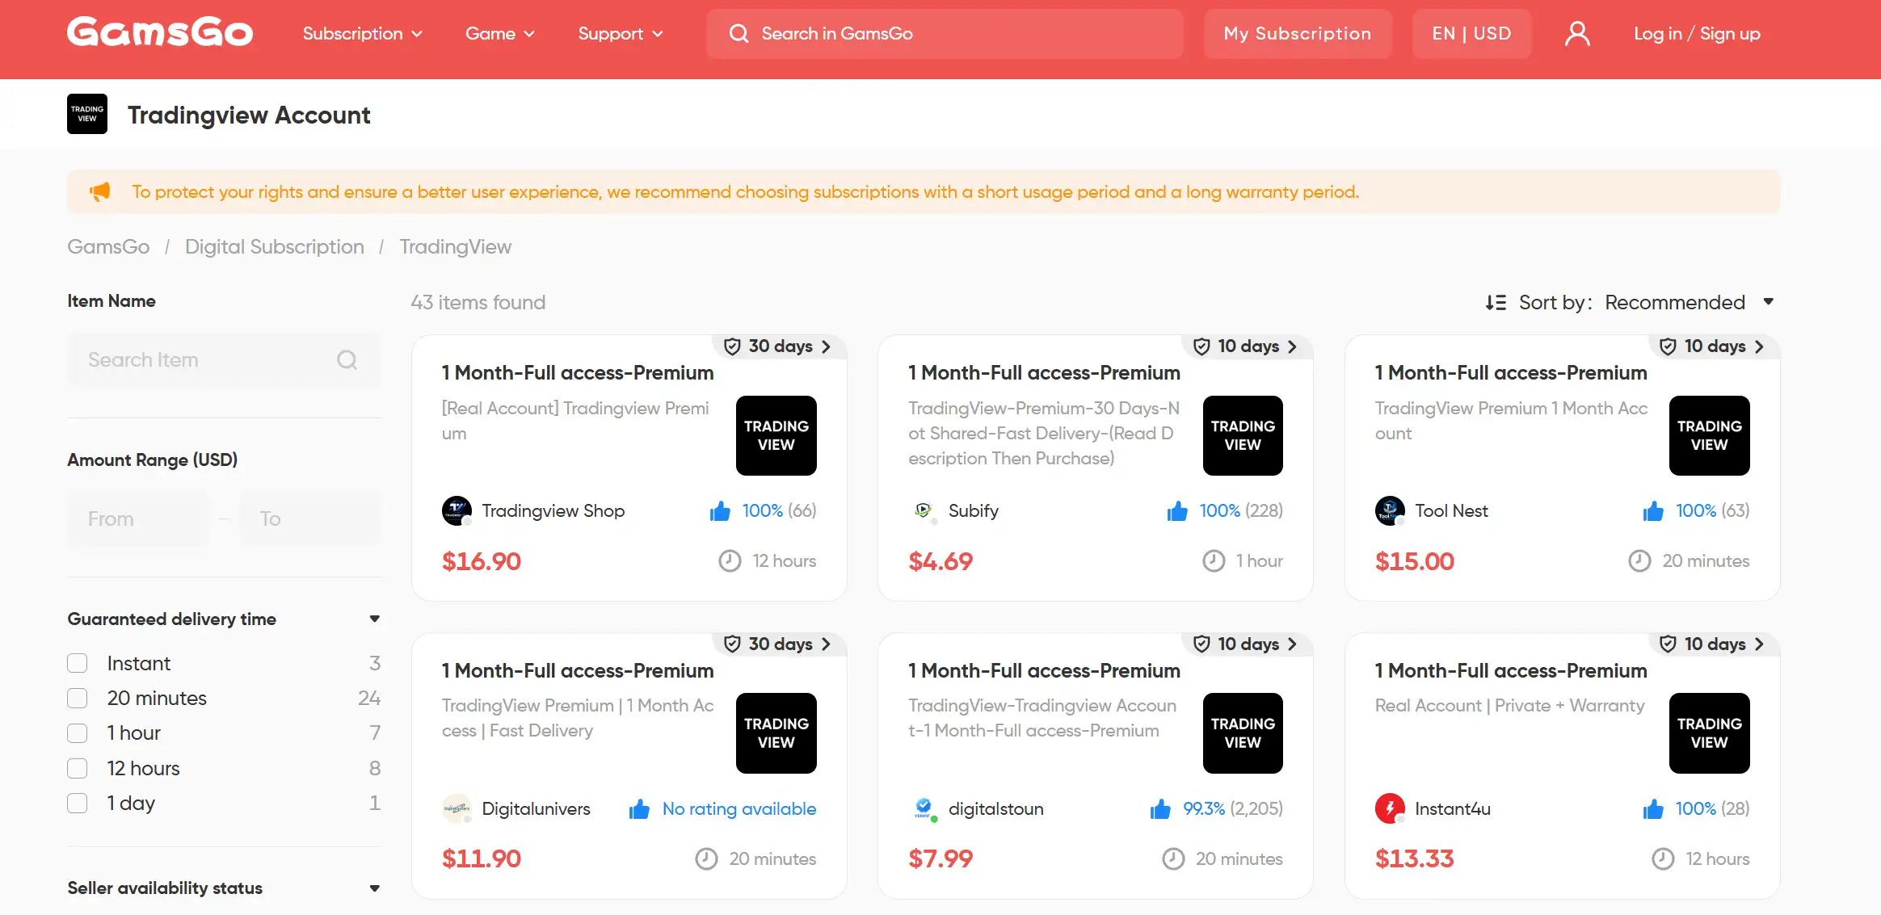Collapse Seller availability status section
1881x915 pixels.
(374, 888)
